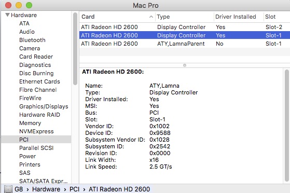
Task: Close the Mac Pro window
Action: (8, 5)
